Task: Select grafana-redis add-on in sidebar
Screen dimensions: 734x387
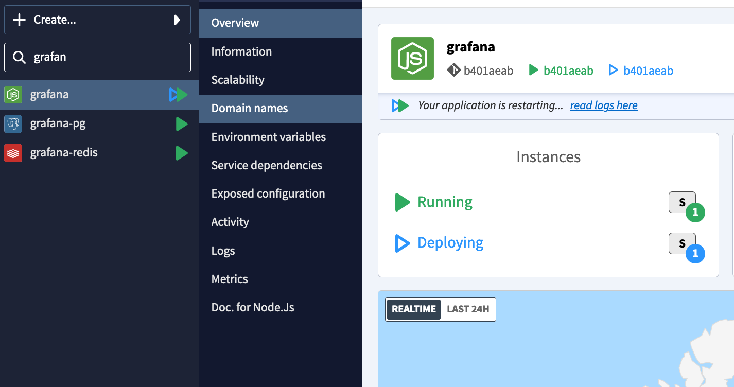Action: (99, 153)
